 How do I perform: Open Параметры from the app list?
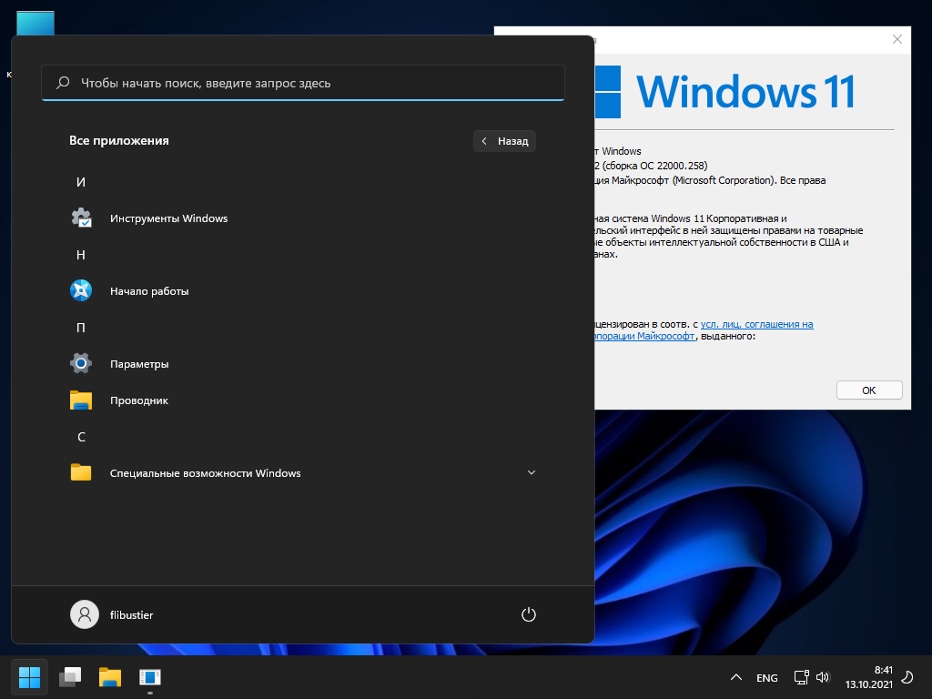pos(139,364)
